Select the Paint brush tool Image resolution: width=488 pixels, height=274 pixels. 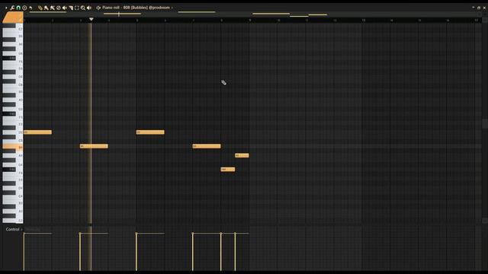(46, 8)
